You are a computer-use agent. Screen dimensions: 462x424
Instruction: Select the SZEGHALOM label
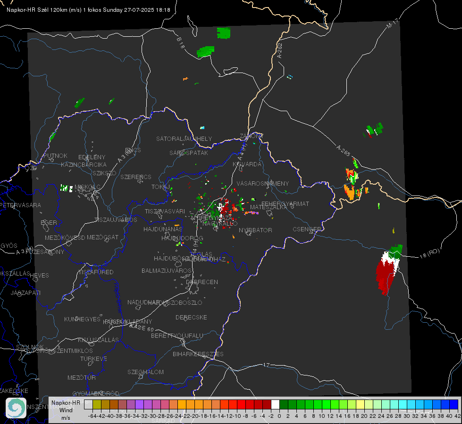click(145, 372)
